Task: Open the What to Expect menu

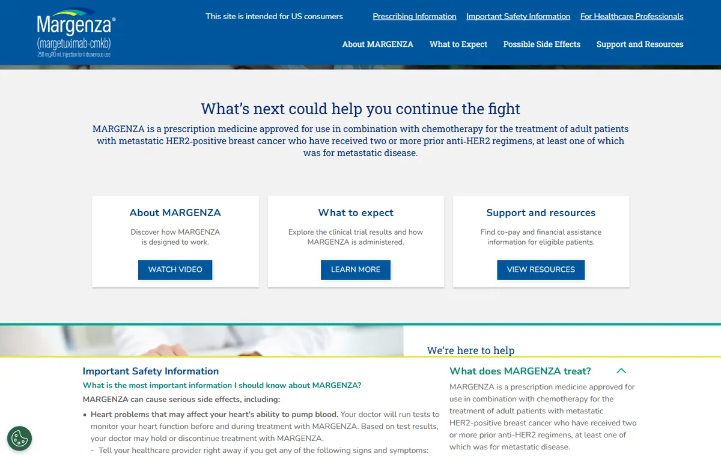Action: point(458,44)
